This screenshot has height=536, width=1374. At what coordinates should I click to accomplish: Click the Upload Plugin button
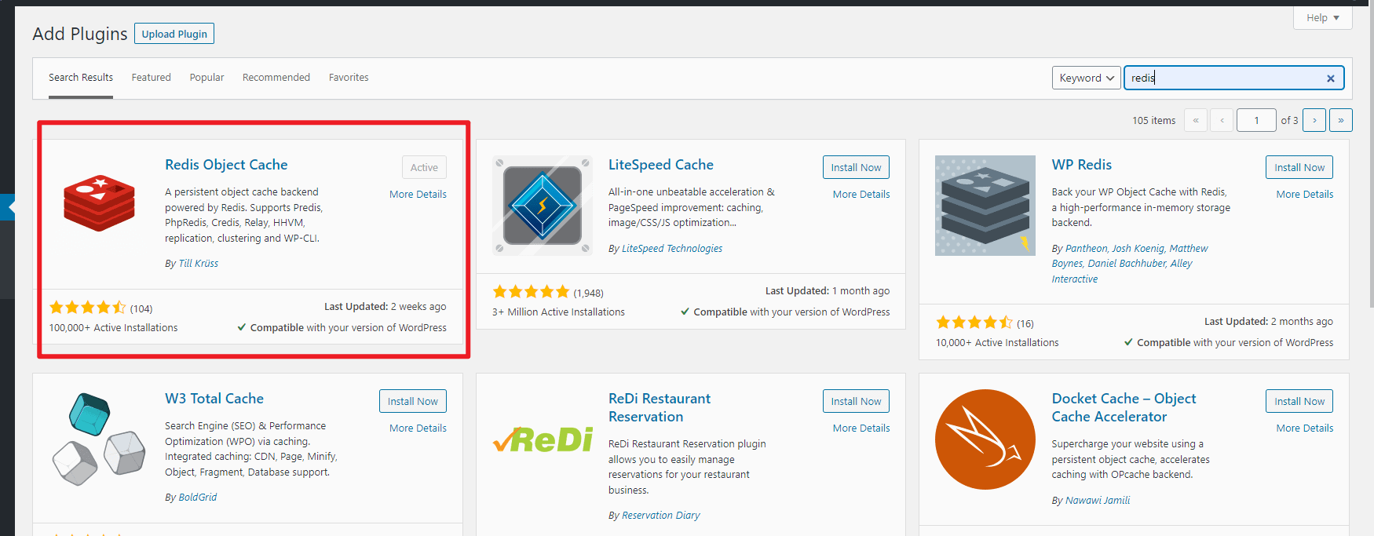174,34
